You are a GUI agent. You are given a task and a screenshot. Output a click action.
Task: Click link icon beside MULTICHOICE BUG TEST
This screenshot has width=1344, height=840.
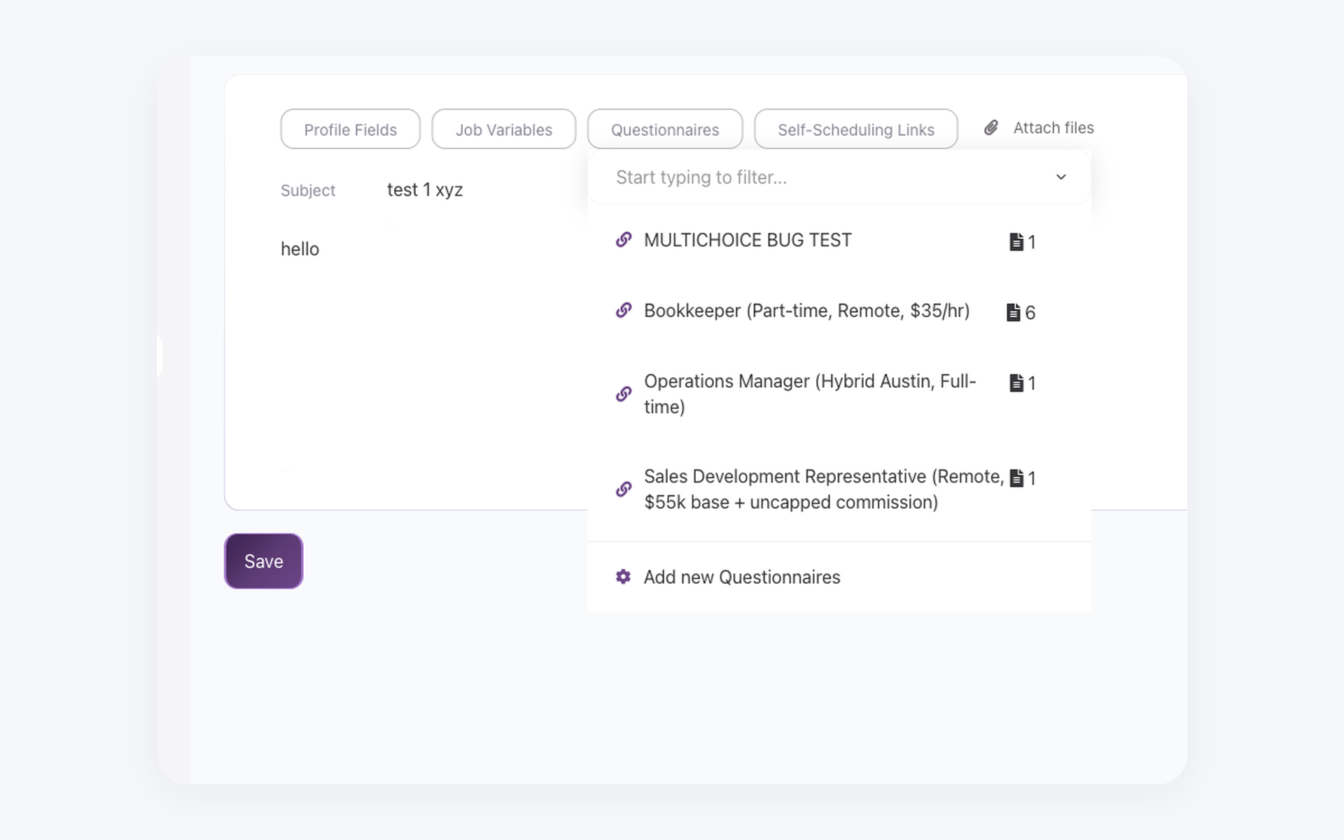[624, 240]
